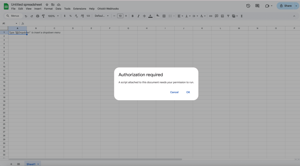Click the font size input field
This screenshot has height=166, width=300.
120,16
